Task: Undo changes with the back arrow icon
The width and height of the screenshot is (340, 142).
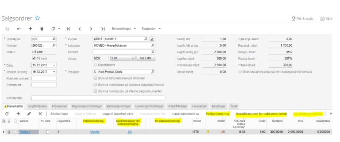Action: coord(19,29)
